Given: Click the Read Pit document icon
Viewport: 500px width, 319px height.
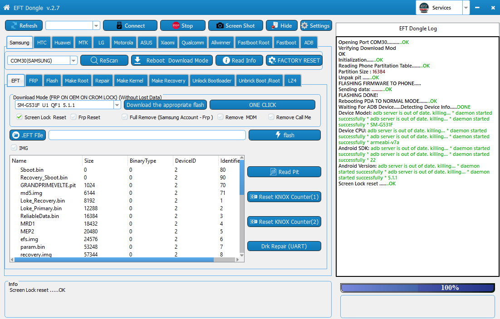Looking at the screenshot, I should 273,172.
